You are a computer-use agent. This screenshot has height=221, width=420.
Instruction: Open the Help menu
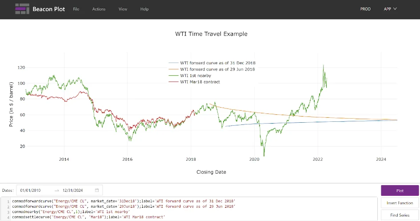pos(144,9)
